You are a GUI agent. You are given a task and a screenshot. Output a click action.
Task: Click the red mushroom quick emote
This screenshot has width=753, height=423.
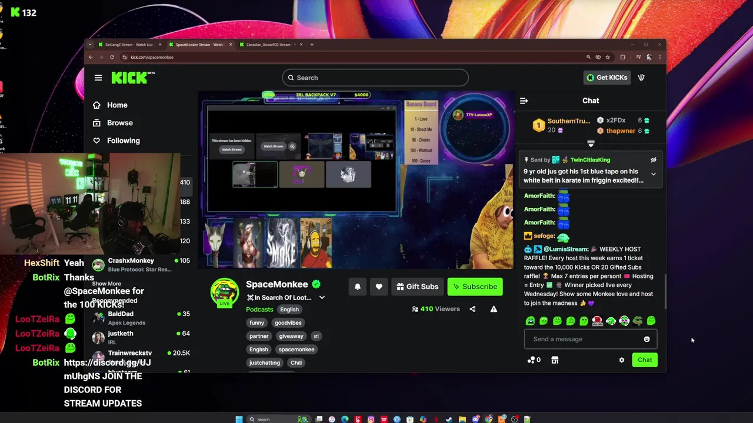click(597, 321)
